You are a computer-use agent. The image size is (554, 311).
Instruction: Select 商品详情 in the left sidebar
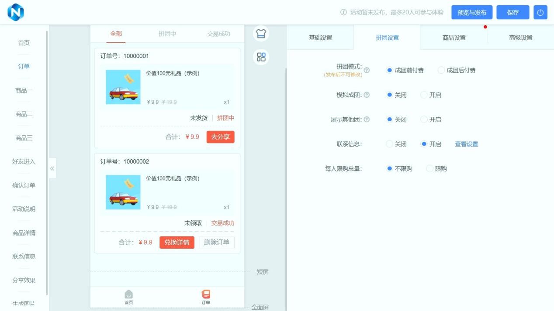pyautogui.click(x=24, y=233)
